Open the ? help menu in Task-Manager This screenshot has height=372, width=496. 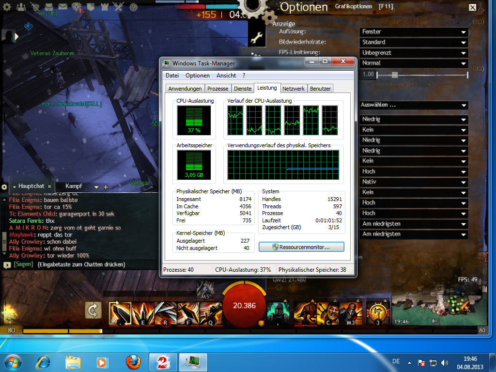pos(244,75)
